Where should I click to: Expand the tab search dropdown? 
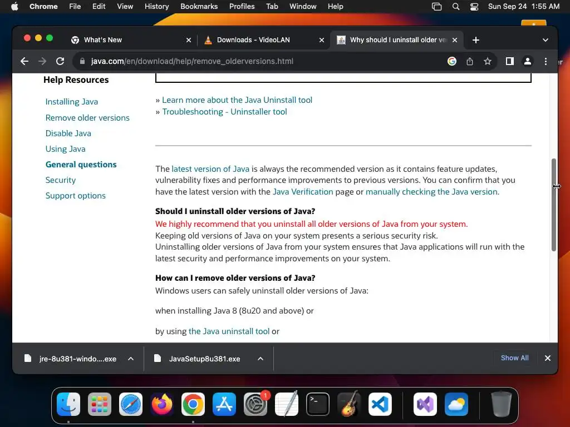546,40
